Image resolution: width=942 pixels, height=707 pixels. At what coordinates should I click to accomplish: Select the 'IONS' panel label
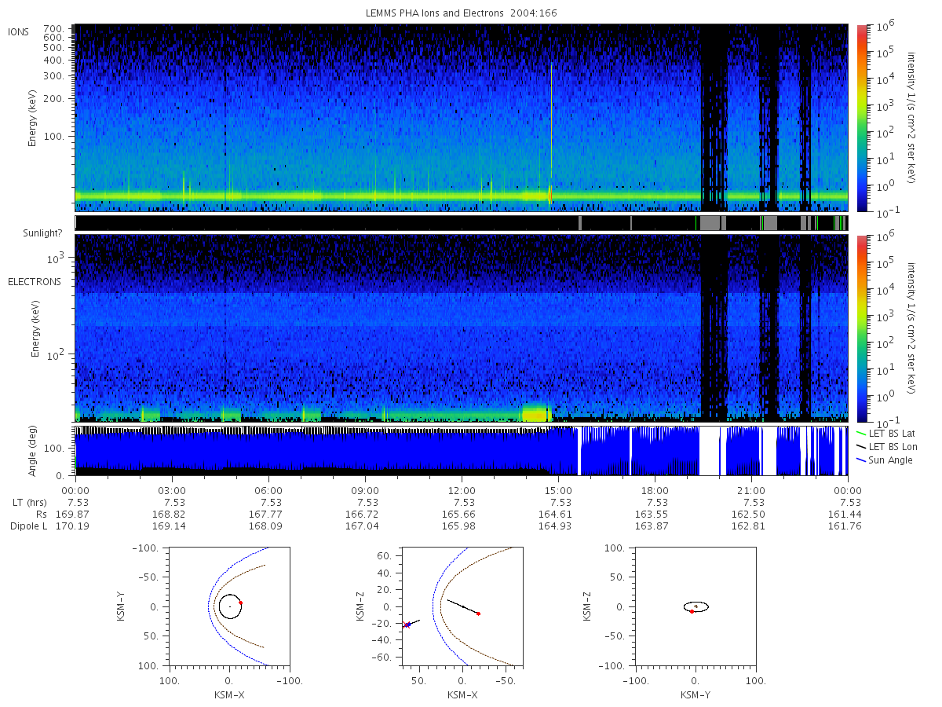pos(19,32)
